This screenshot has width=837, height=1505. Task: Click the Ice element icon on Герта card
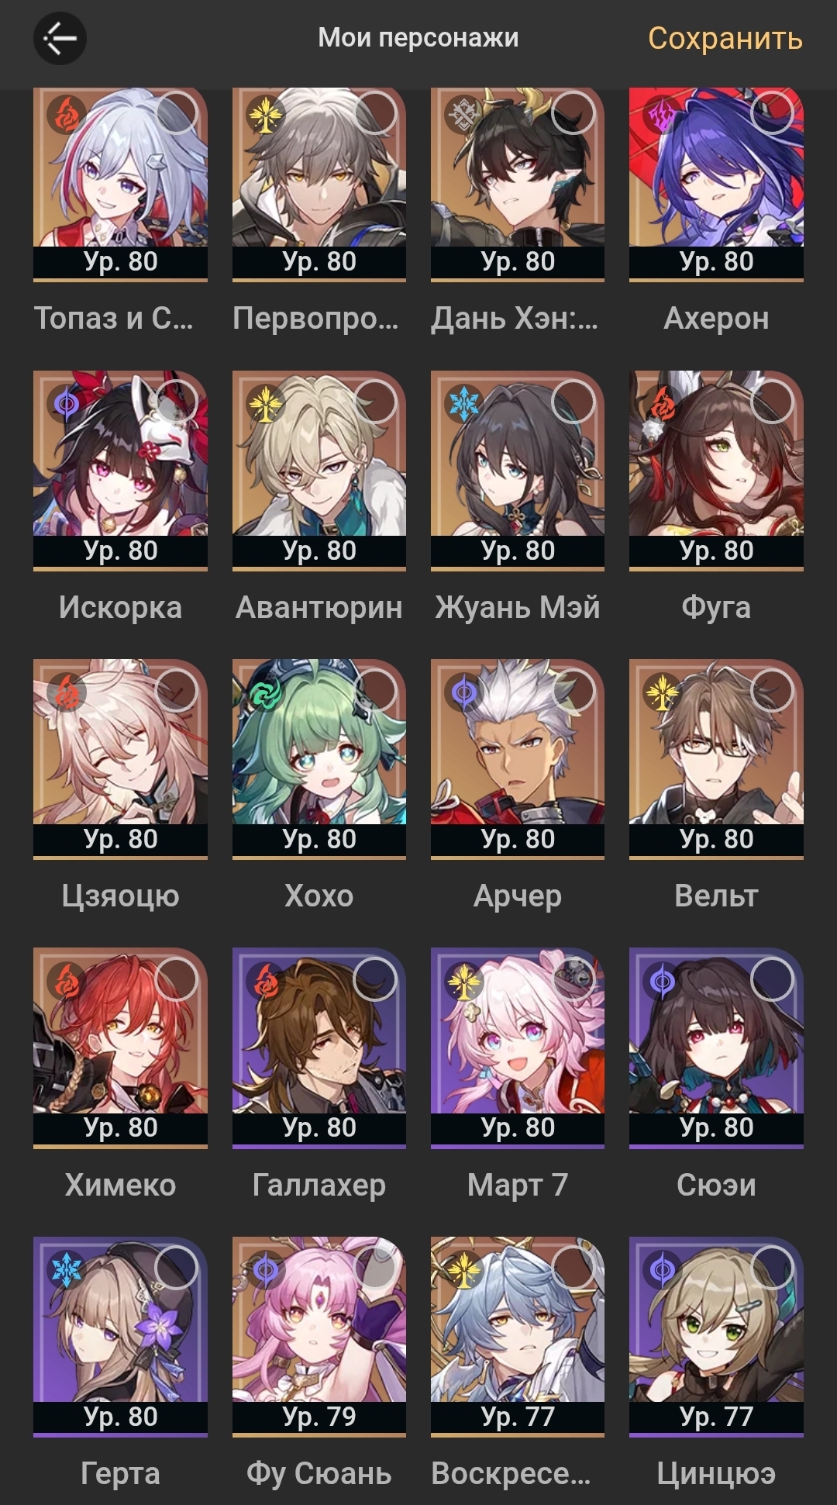[x=66, y=1269]
